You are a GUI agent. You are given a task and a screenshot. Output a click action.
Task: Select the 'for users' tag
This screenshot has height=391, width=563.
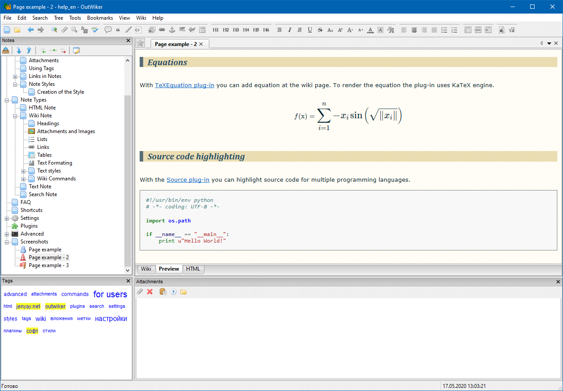(110, 294)
